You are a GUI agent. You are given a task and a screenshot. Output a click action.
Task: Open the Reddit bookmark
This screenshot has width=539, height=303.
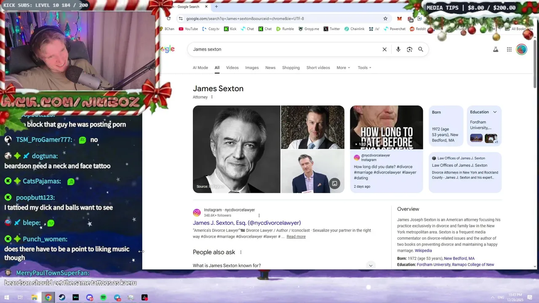(x=418, y=29)
